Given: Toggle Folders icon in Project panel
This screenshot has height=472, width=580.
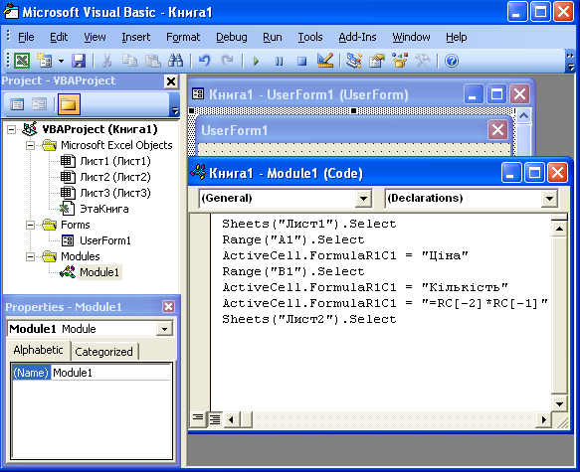Looking at the screenshot, I should (69, 104).
